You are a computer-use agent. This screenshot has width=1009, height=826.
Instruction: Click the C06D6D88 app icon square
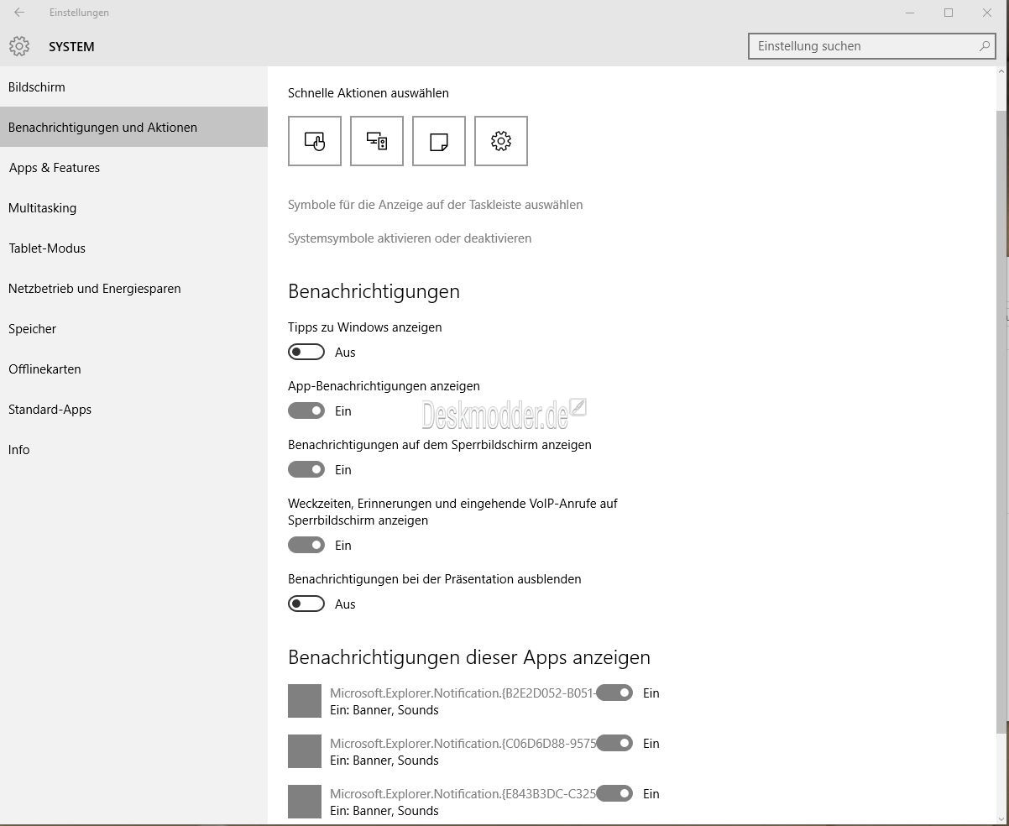[305, 751]
